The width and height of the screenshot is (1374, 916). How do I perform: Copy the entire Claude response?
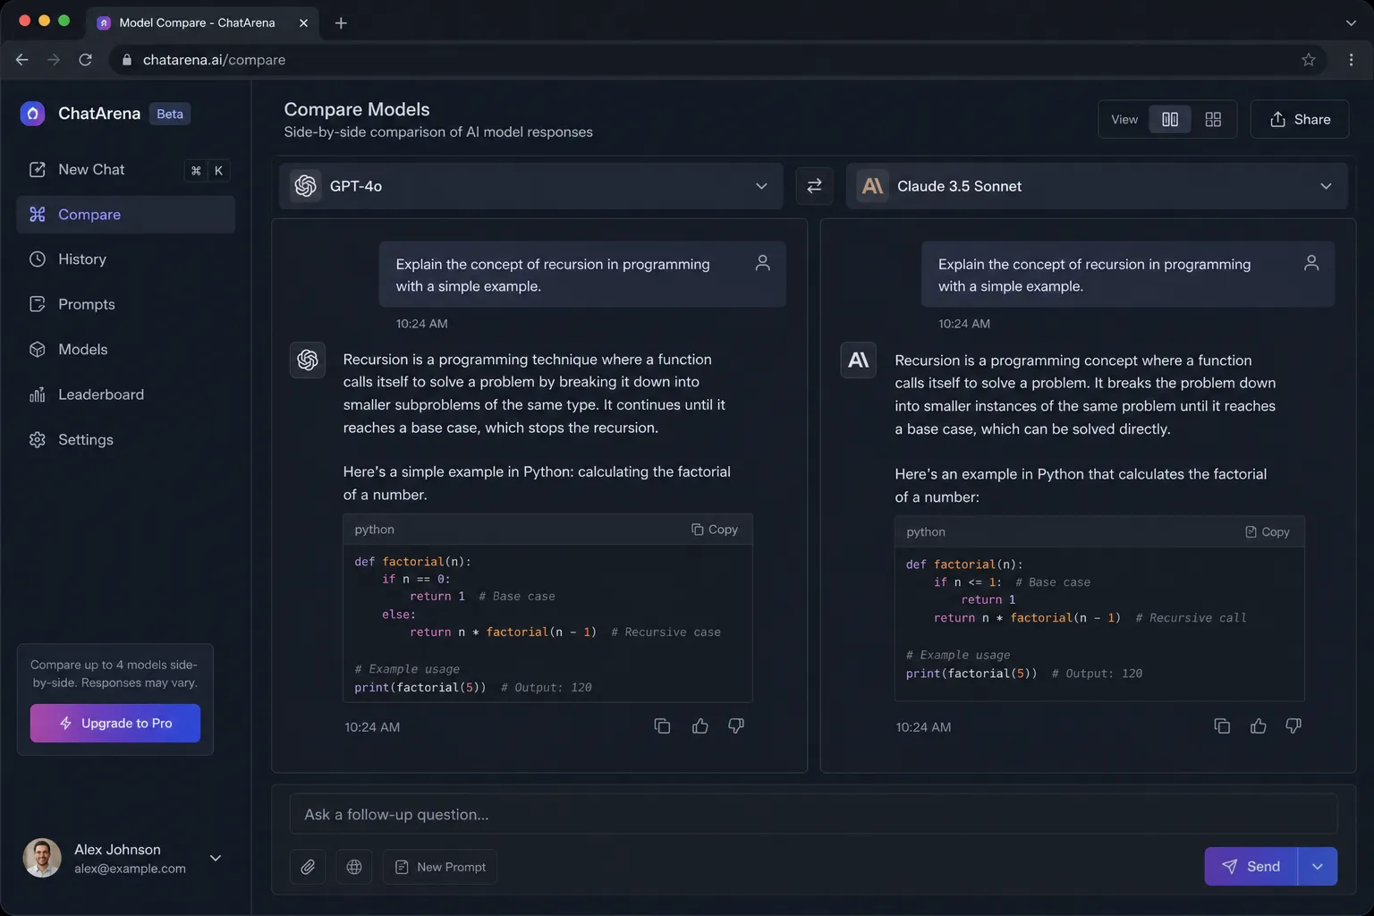(x=1222, y=726)
